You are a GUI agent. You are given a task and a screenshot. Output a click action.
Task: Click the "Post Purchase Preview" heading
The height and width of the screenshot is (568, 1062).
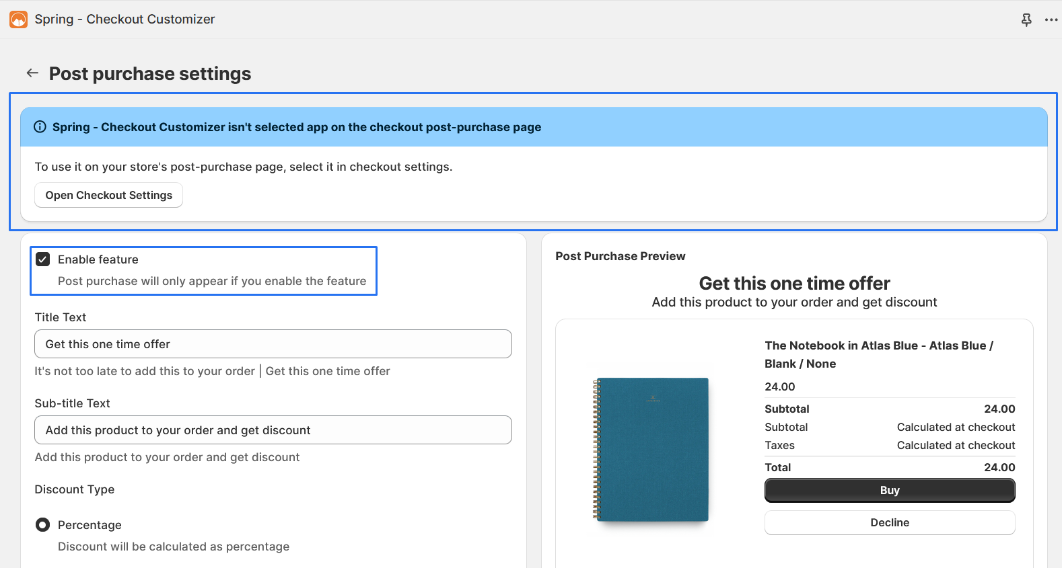621,256
